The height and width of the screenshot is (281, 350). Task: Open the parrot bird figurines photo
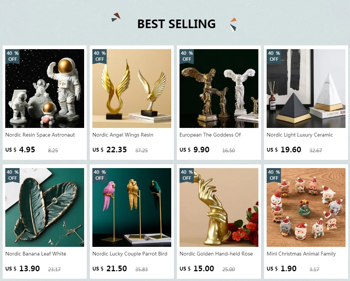click(132, 207)
